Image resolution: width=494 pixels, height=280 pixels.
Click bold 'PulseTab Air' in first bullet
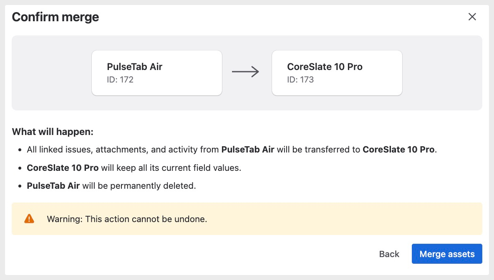247,150
